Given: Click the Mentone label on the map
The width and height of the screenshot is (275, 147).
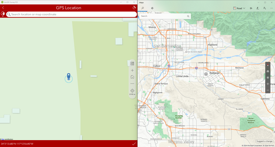Looking at the screenshot, I should tap(239, 68).
